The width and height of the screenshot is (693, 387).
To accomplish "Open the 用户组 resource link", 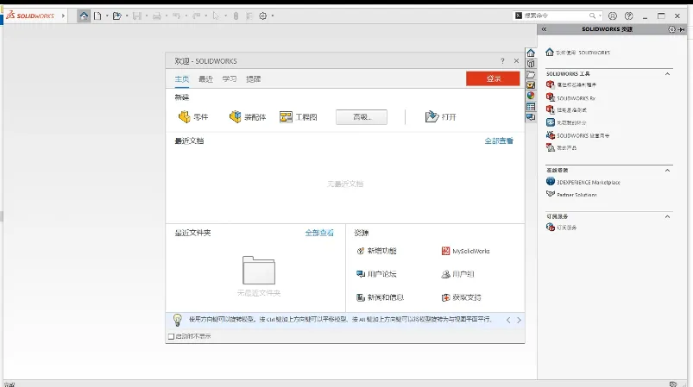I will pos(457,274).
